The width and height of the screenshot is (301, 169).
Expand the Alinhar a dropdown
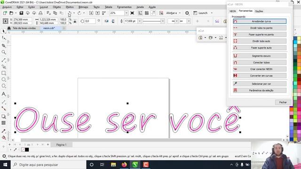tap(180, 13)
